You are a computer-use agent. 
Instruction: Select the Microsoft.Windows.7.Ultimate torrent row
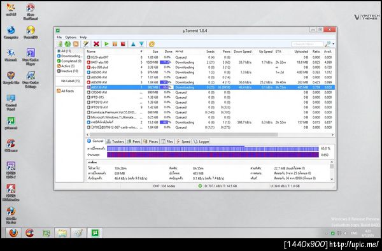tap(211, 117)
